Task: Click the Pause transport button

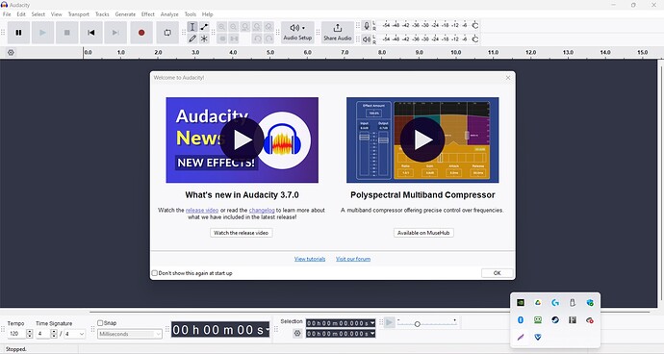Action: coord(18,33)
